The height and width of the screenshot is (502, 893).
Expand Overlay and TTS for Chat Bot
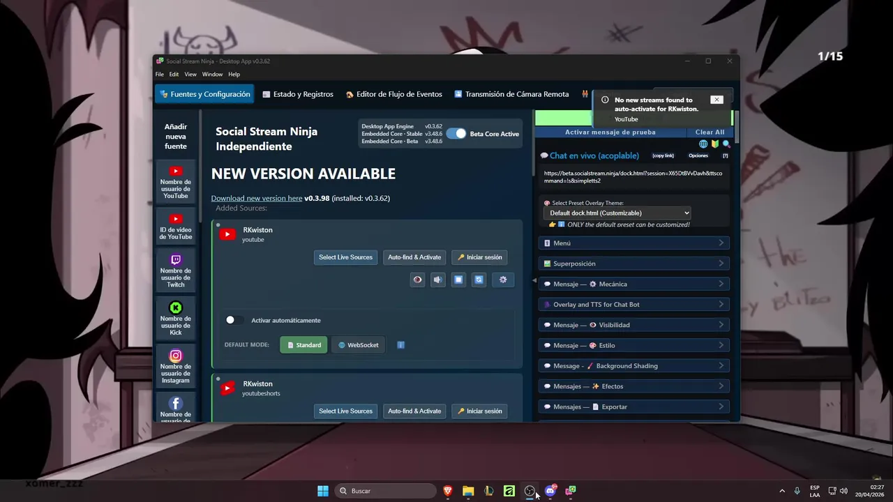[x=634, y=304]
